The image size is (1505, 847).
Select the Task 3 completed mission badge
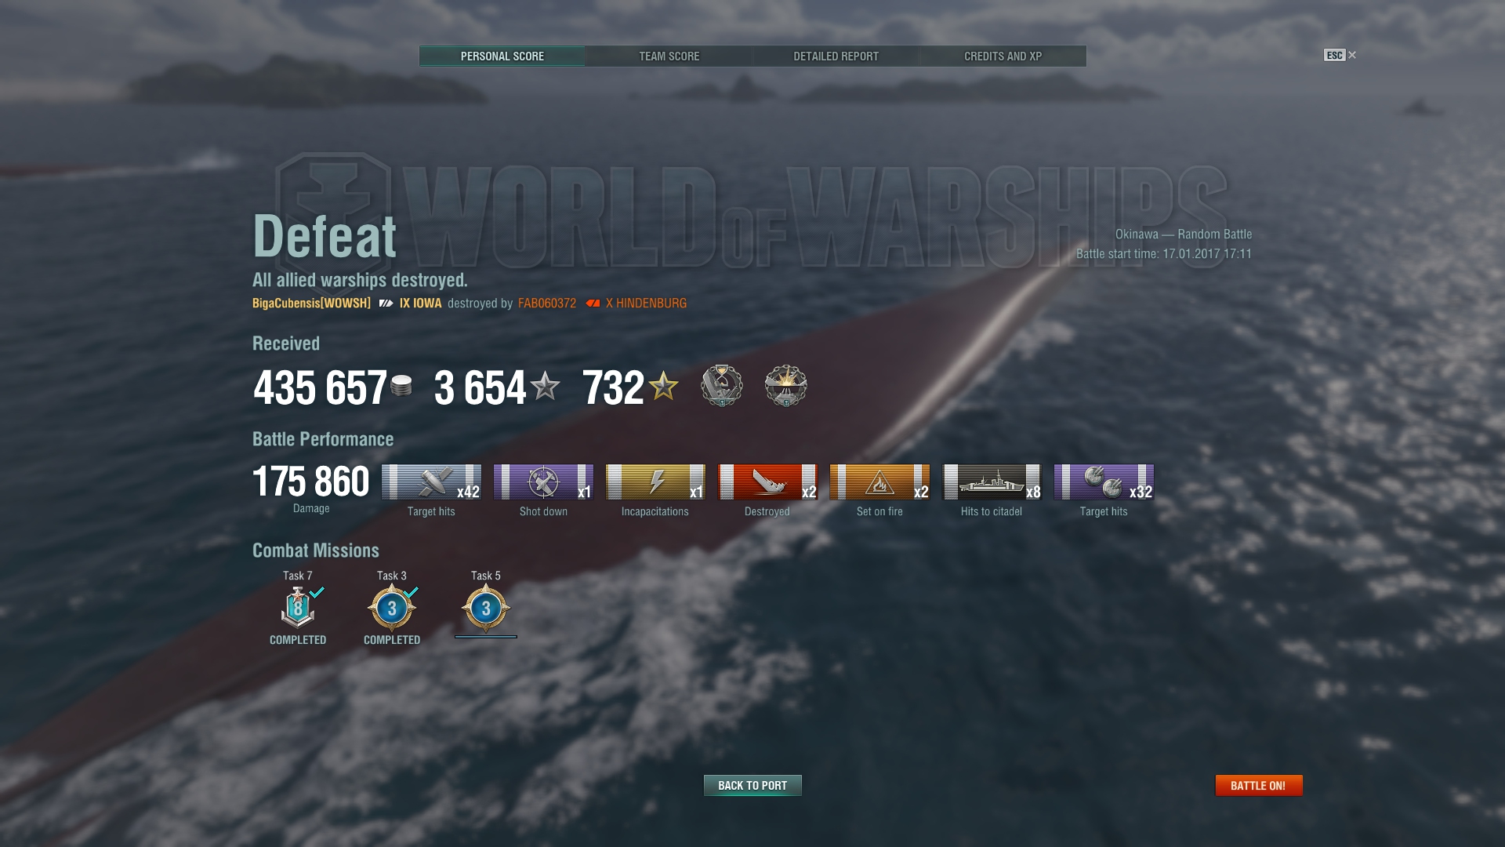[392, 608]
